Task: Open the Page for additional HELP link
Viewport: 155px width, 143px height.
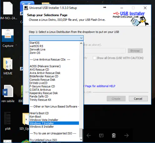Action: tap(99, 86)
